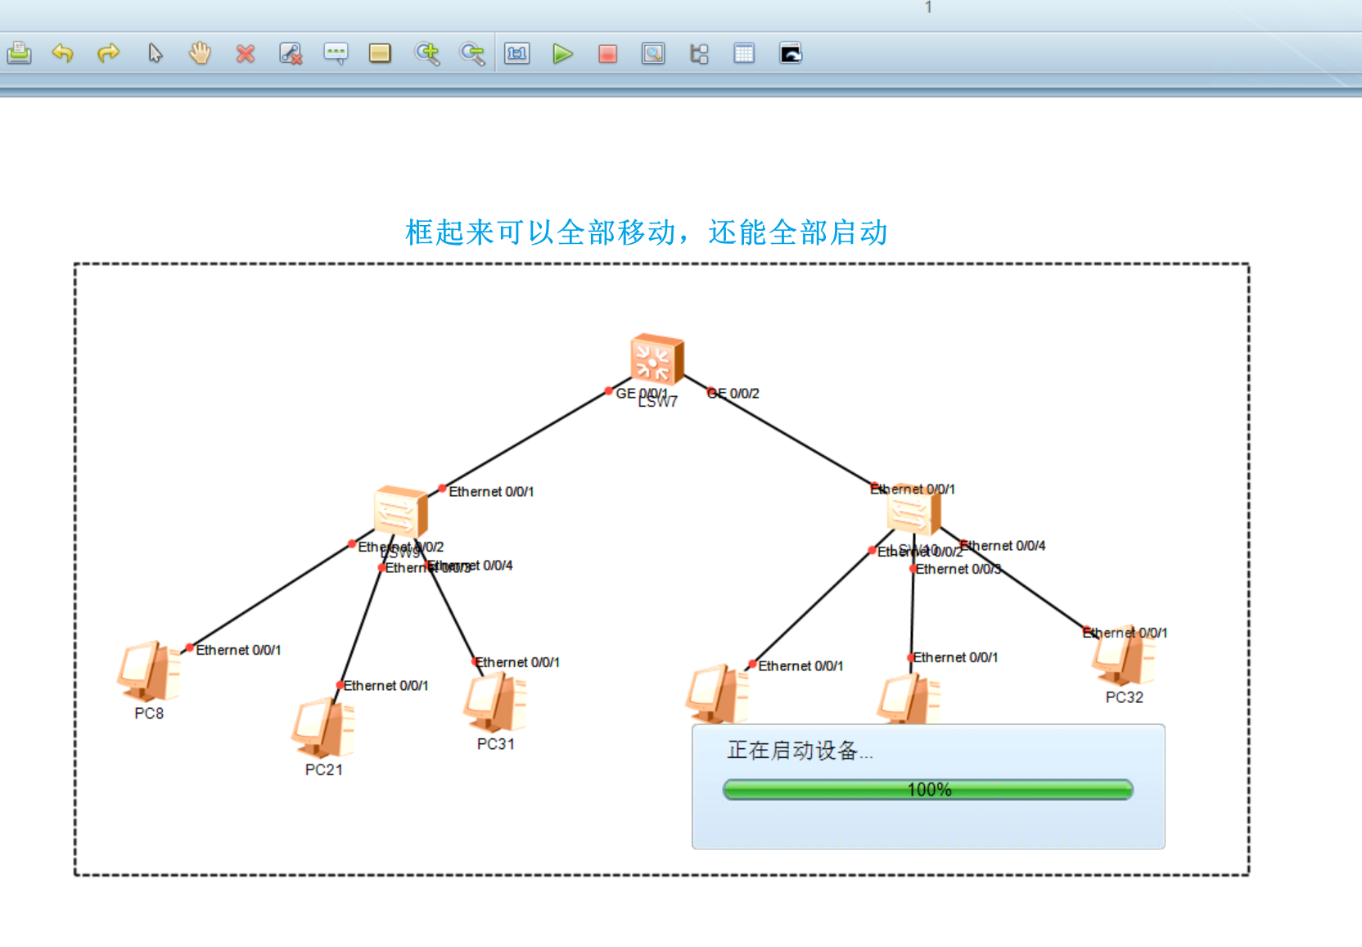Click the GE 0/0/2 port label
1362x947 pixels.
(x=733, y=394)
